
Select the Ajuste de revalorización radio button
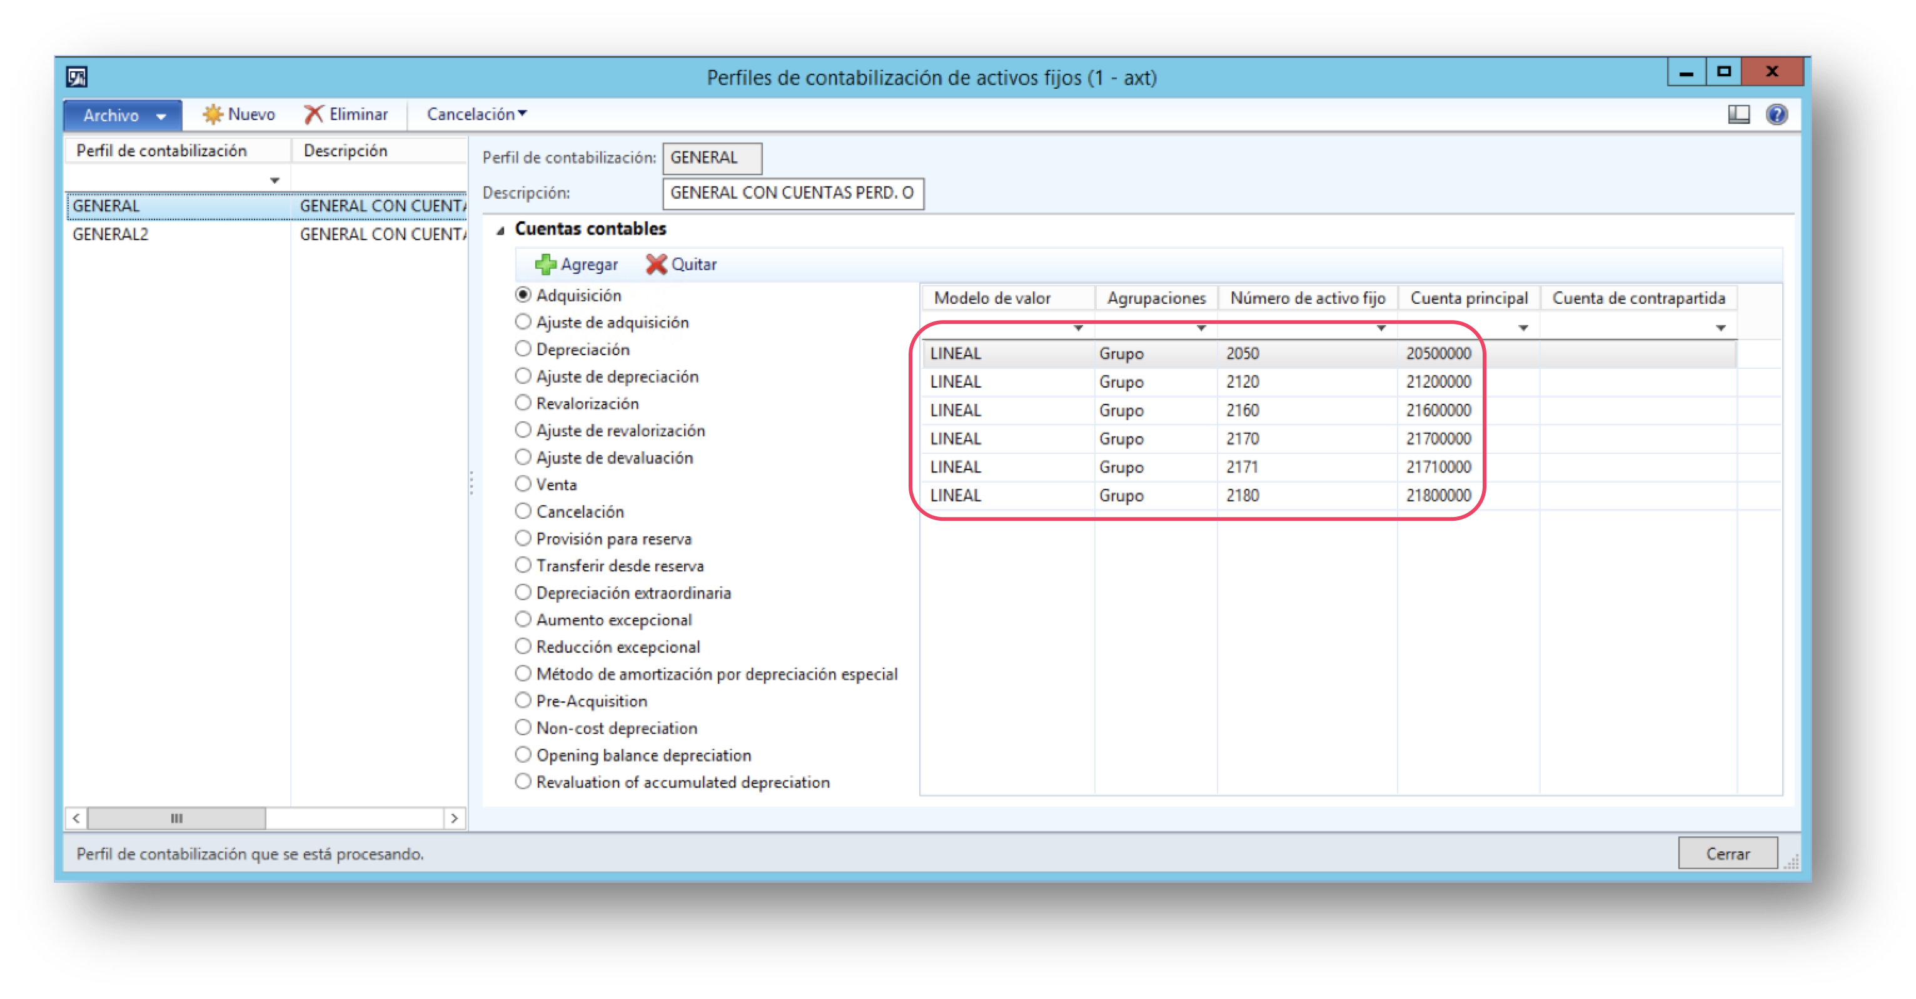click(523, 430)
